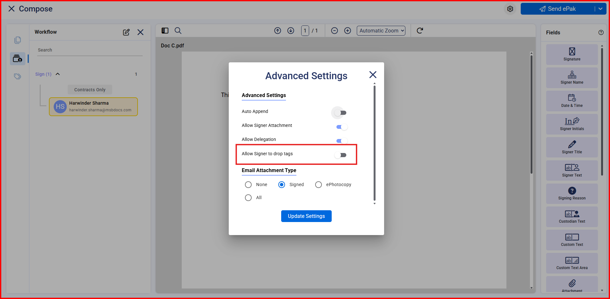
Task: Expand the Send ePak dropdown arrow
Action: tap(600, 9)
